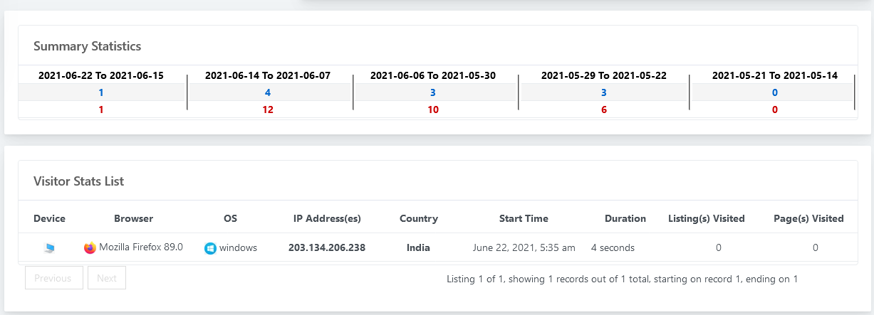Screen dimensions: 874x315
Task: Click the Windows OS icon
Action: [x=210, y=248]
